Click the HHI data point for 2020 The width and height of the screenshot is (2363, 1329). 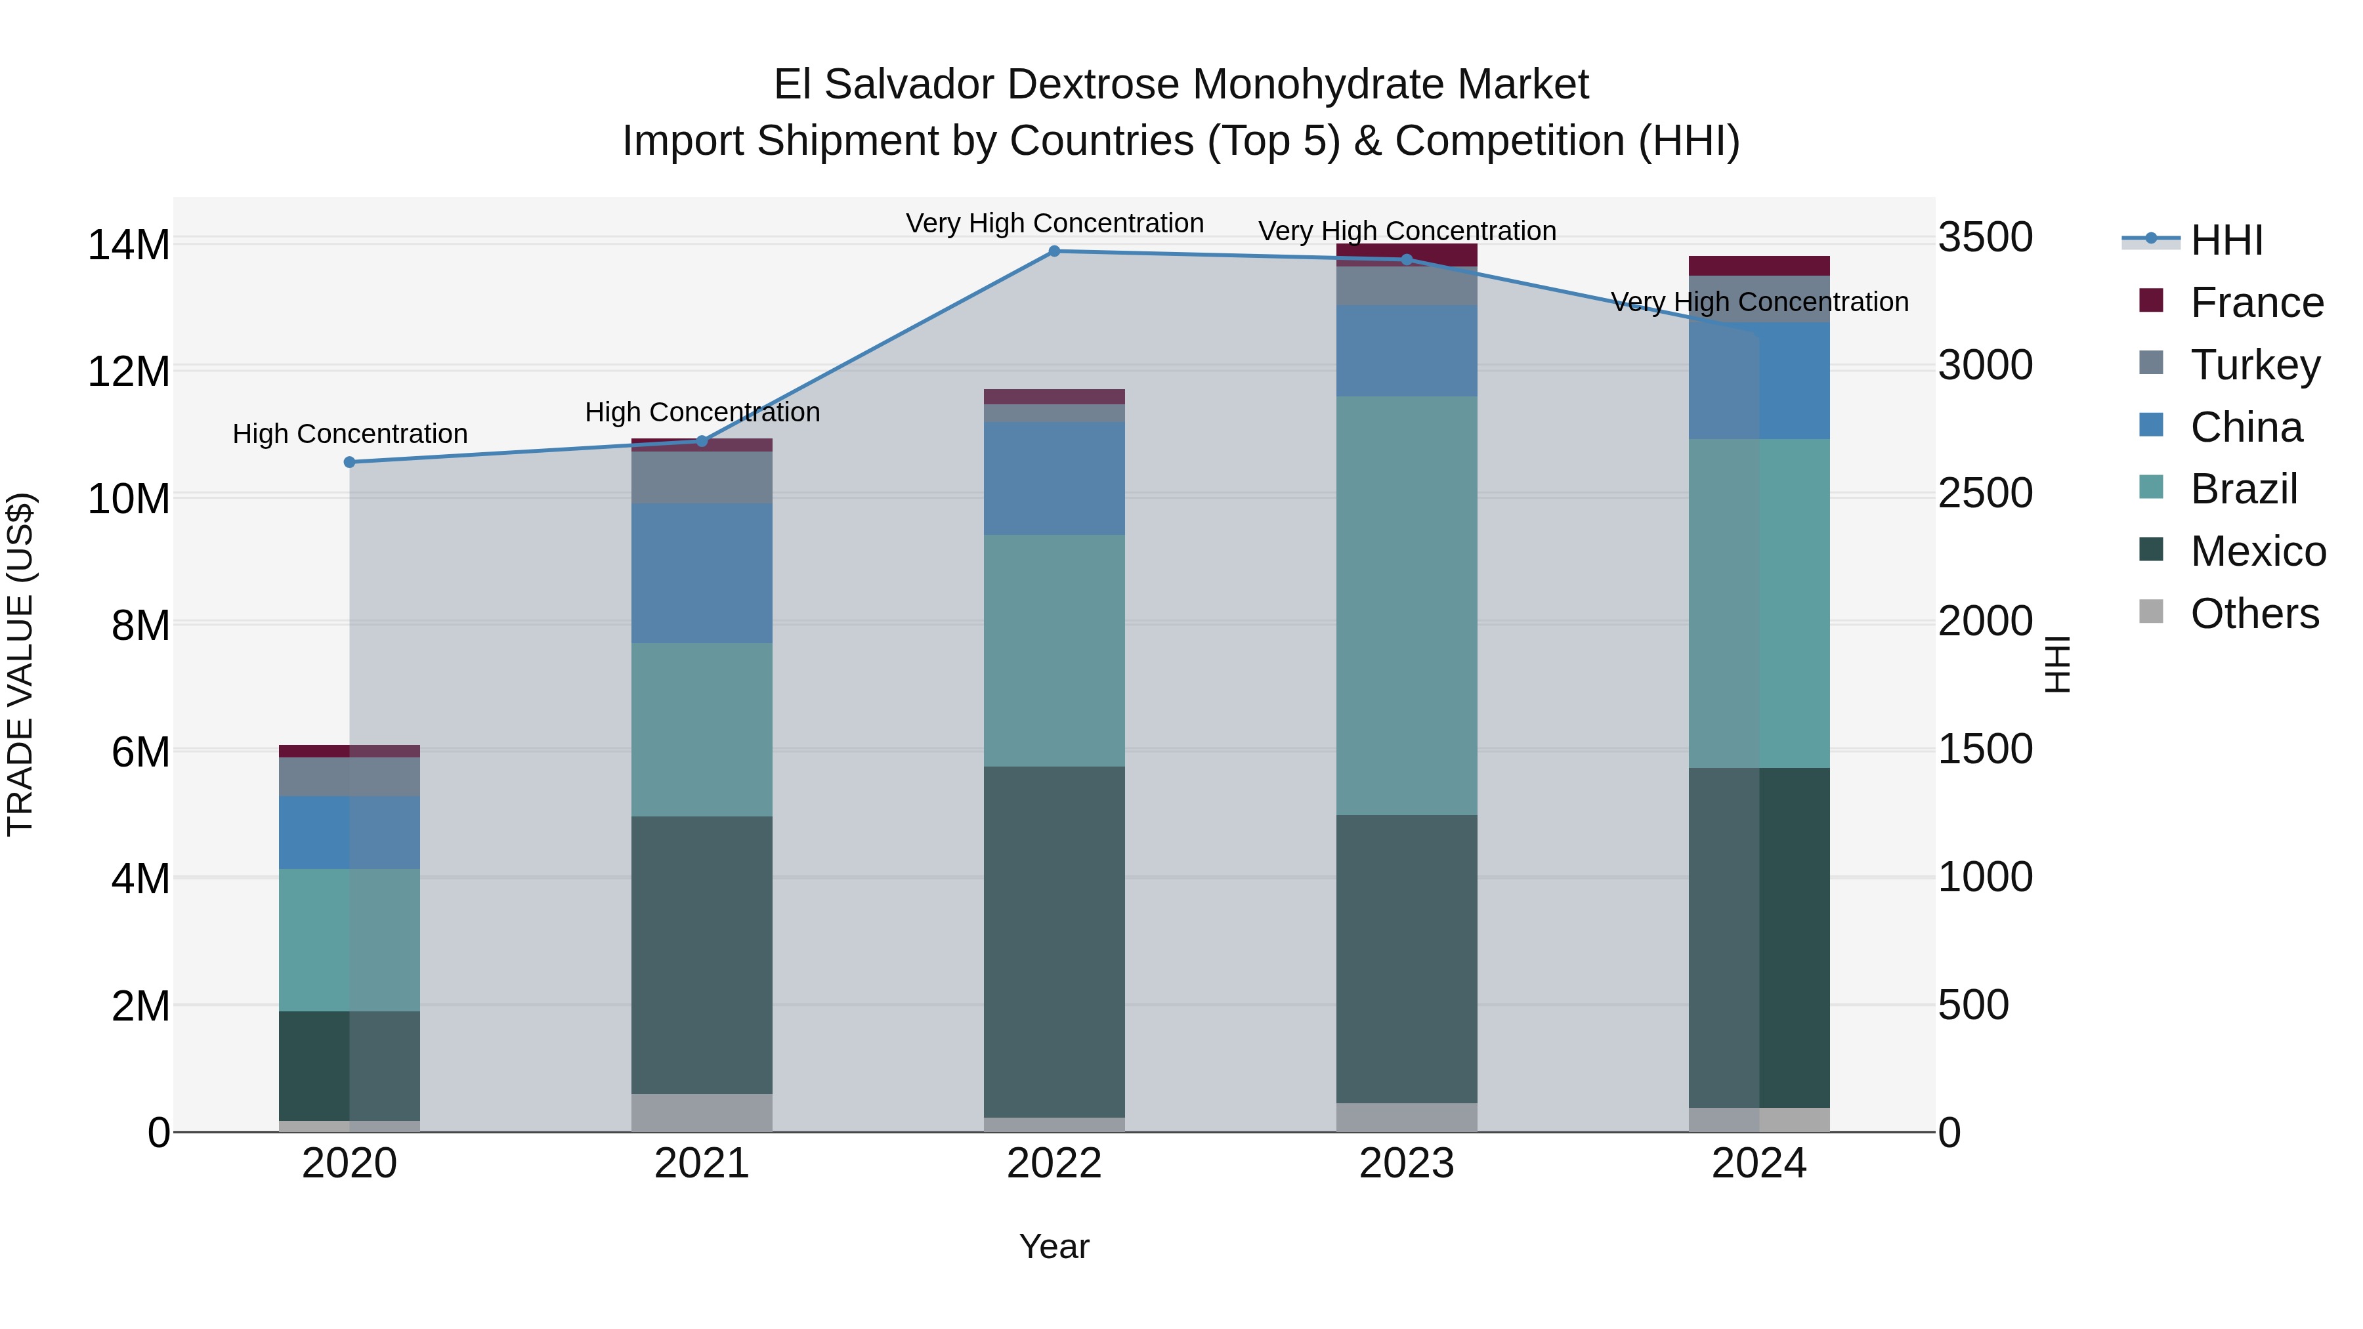(x=349, y=462)
